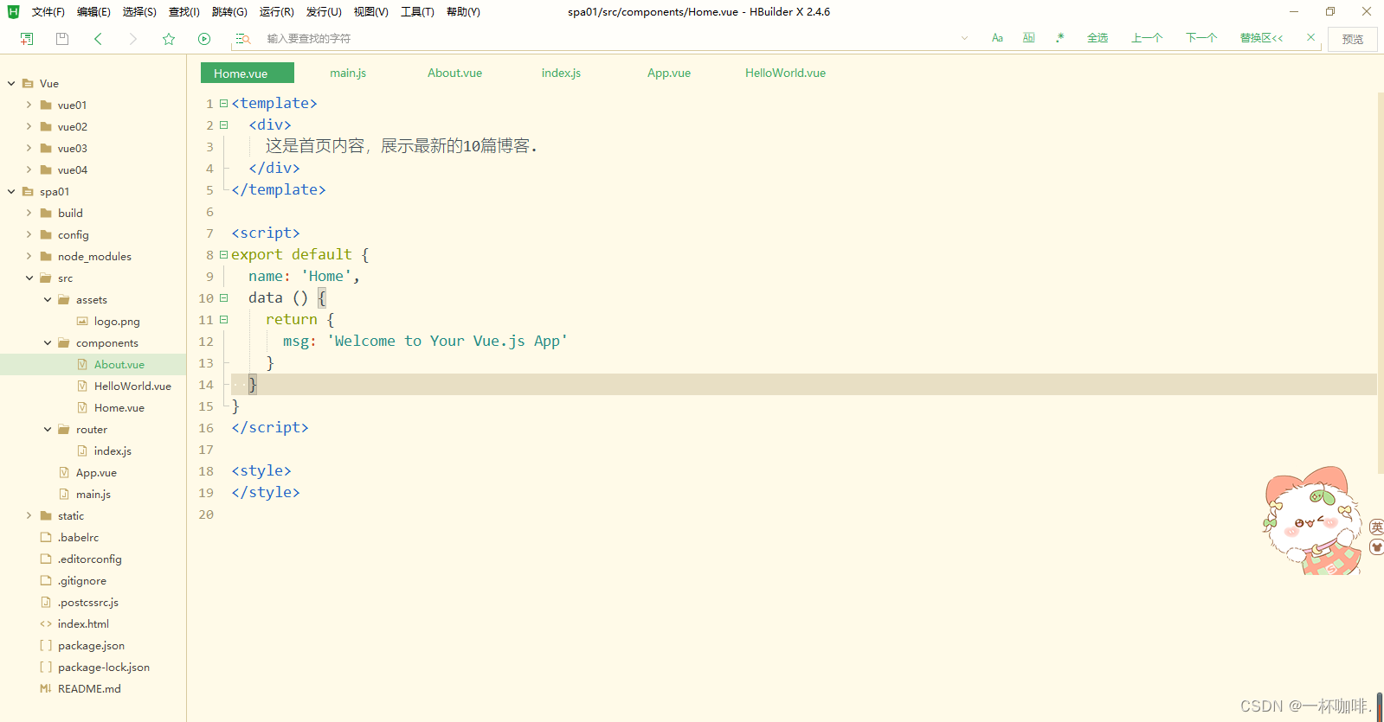This screenshot has height=722, width=1384.
Task: Click the About.vue file icon
Action: pos(82,365)
